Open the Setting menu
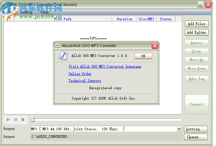The width and height of the screenshot is (216, 146). click(x=26, y=12)
